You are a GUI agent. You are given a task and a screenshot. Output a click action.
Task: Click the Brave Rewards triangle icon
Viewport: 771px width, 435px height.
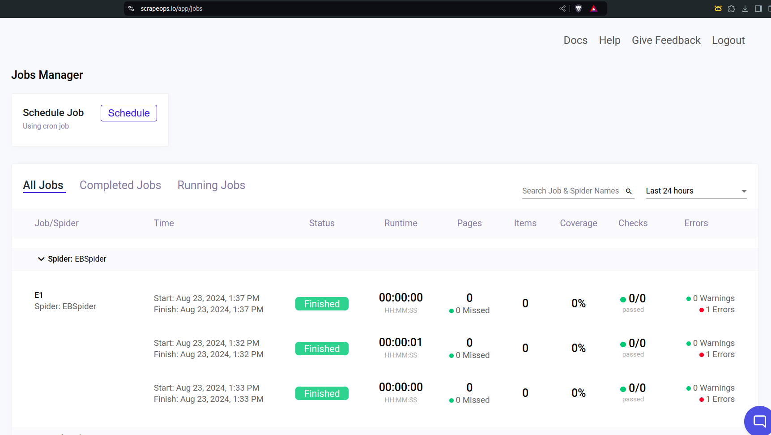coord(594,9)
